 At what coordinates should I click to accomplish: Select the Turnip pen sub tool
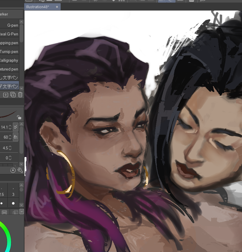point(10,51)
